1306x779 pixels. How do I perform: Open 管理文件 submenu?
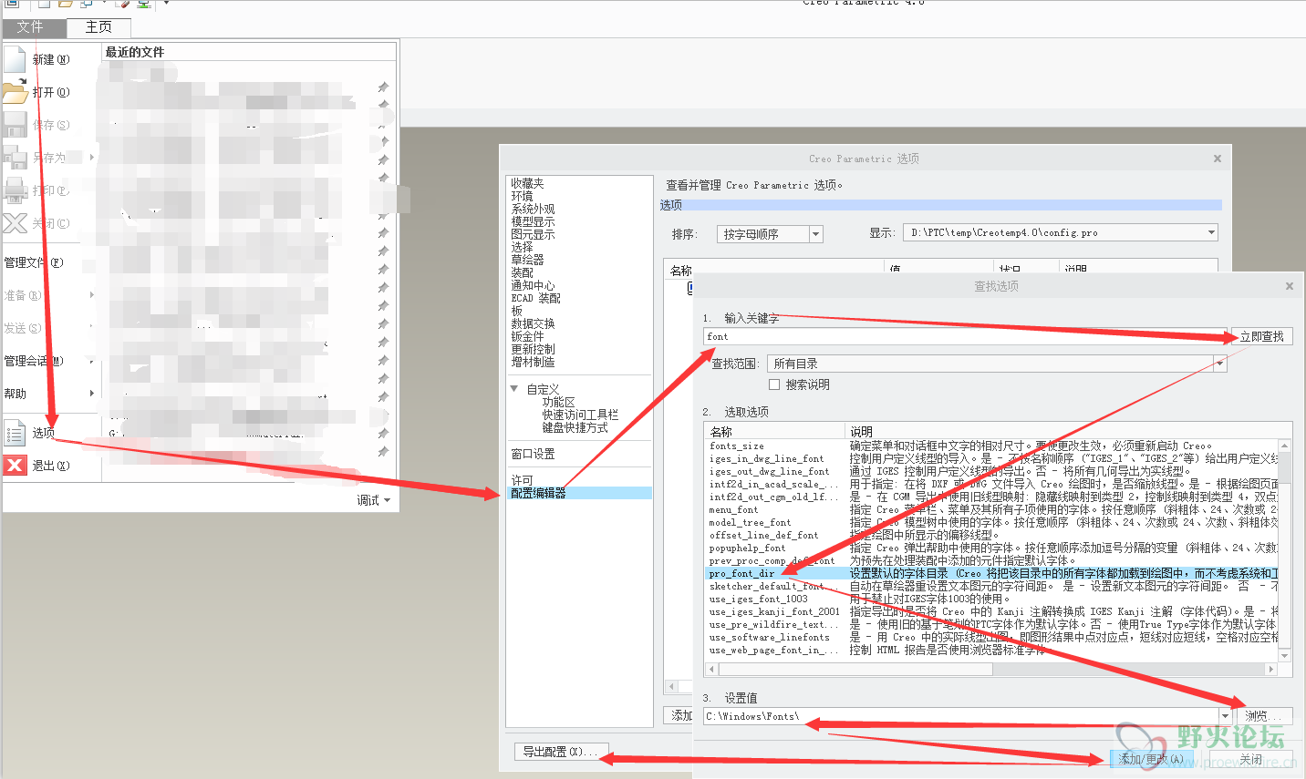[49, 262]
